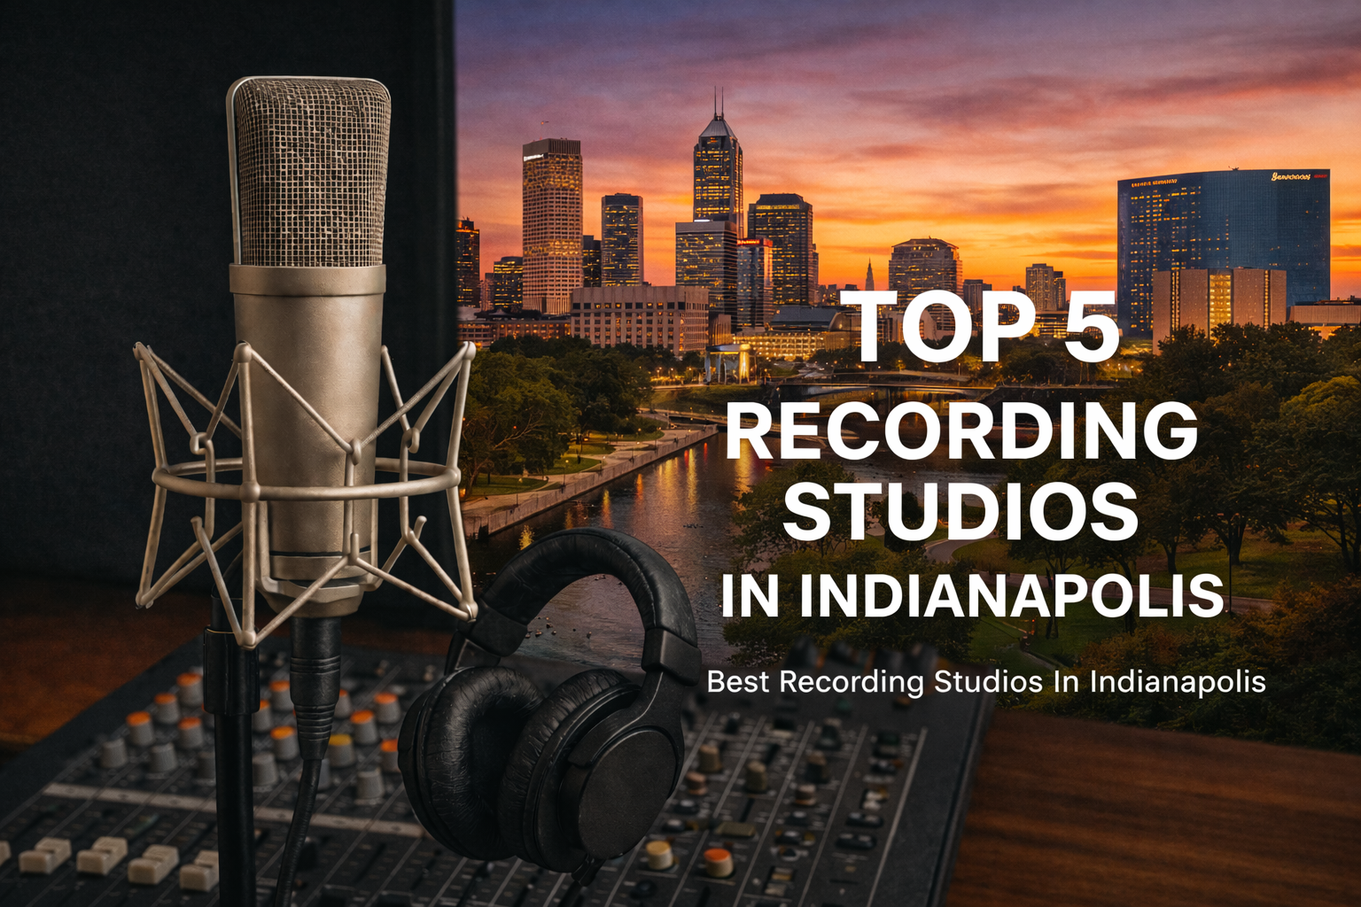Click the "TOP 5" headline text

(979, 326)
